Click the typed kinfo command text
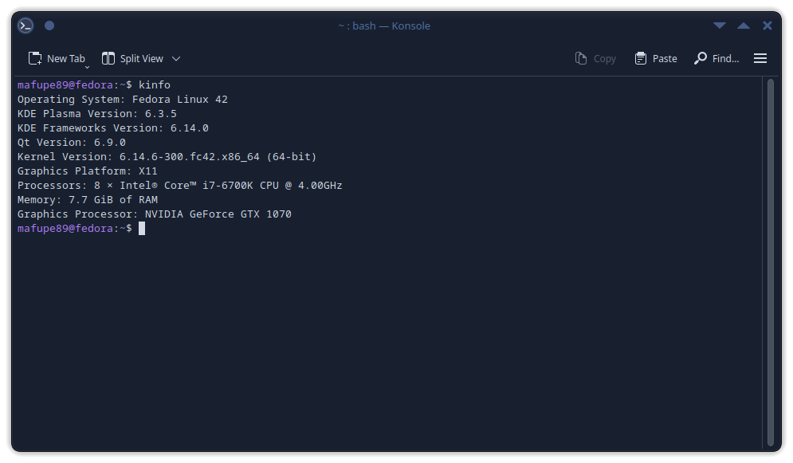Viewport: 793px width, 463px height. tap(155, 85)
